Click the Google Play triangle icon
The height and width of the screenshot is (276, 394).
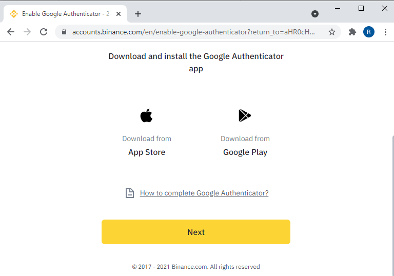(x=245, y=115)
